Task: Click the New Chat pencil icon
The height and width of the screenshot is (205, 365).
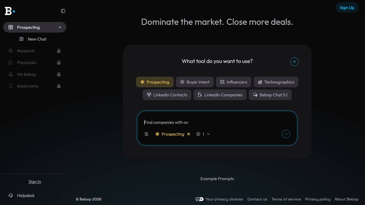Action: click(x=21, y=39)
